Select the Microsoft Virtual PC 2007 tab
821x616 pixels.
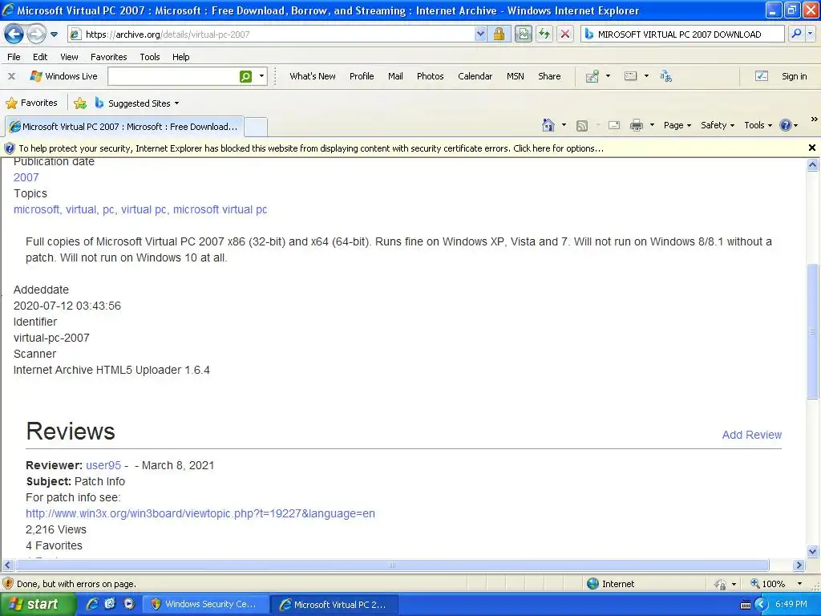pos(124,127)
